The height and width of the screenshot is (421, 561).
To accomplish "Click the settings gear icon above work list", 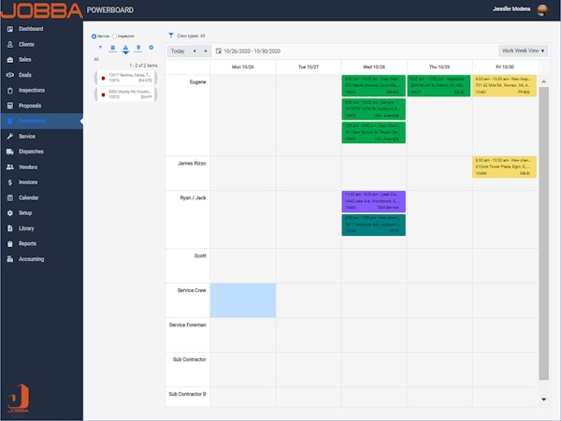I will [x=151, y=47].
